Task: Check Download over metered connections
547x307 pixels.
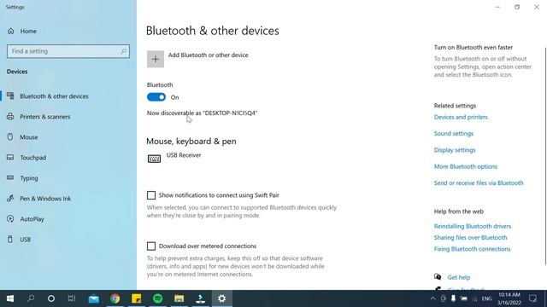Action: coord(151,246)
